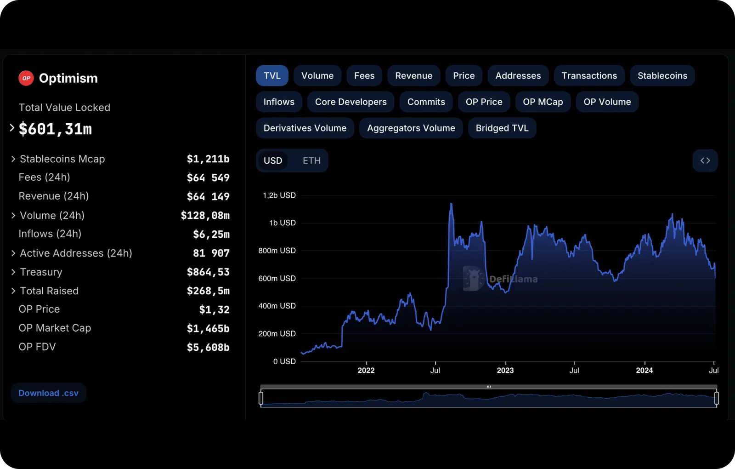Enable the Price chart metric

[464, 75]
